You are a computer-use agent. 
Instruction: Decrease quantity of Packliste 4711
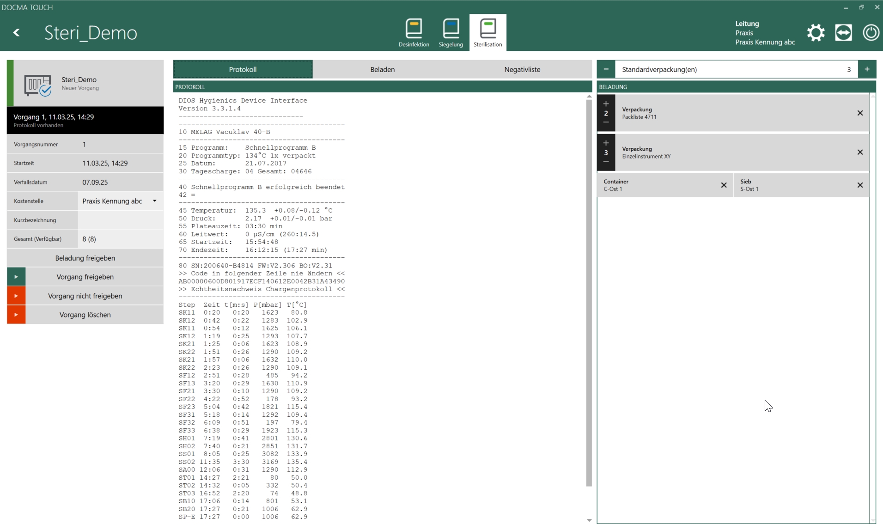pos(606,122)
